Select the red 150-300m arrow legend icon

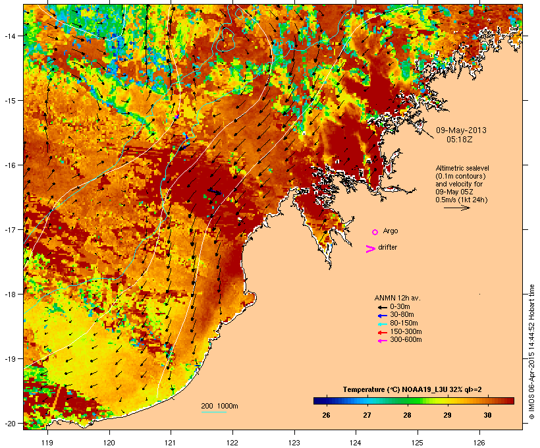click(382, 333)
